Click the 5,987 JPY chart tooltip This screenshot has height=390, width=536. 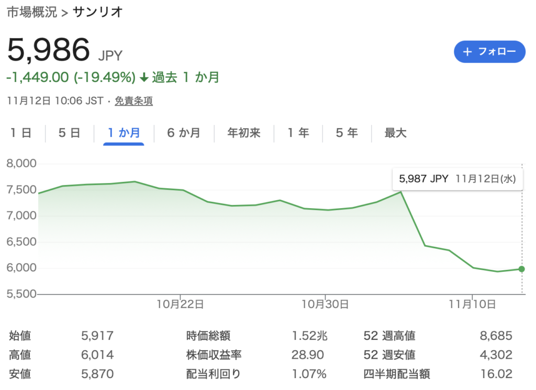click(x=457, y=179)
